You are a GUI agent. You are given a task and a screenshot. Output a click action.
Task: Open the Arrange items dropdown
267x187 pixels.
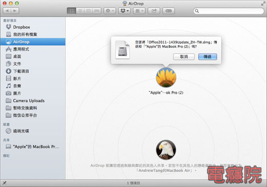(x=139, y=11)
